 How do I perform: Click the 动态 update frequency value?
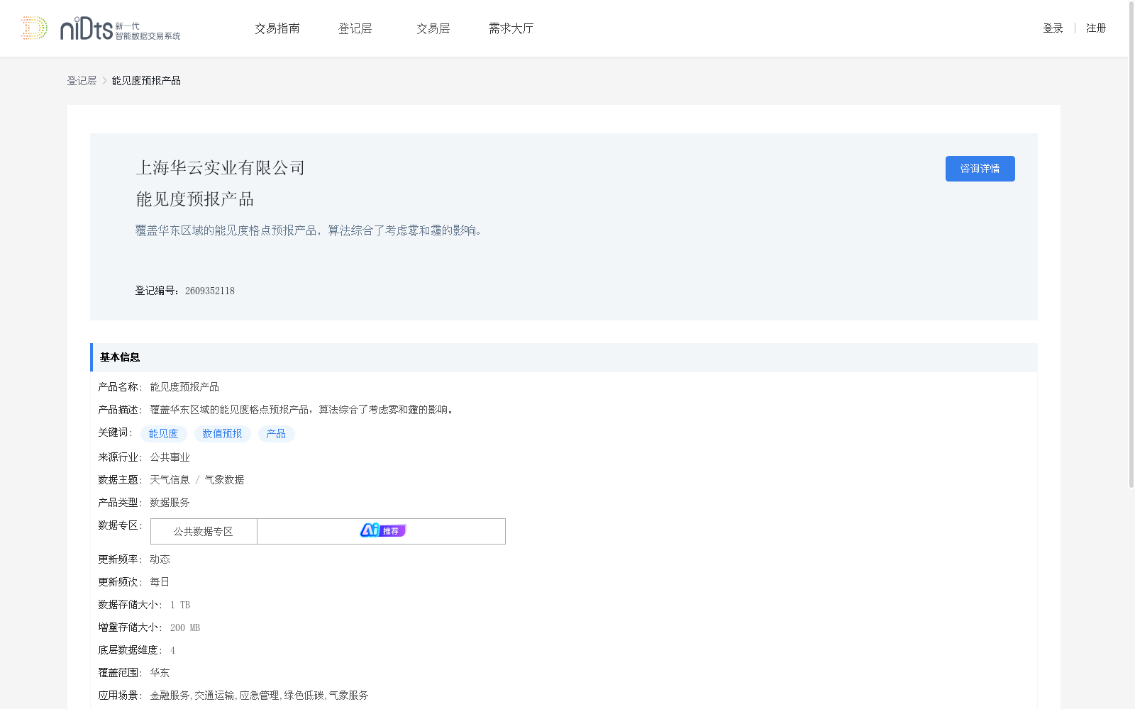(x=160, y=559)
